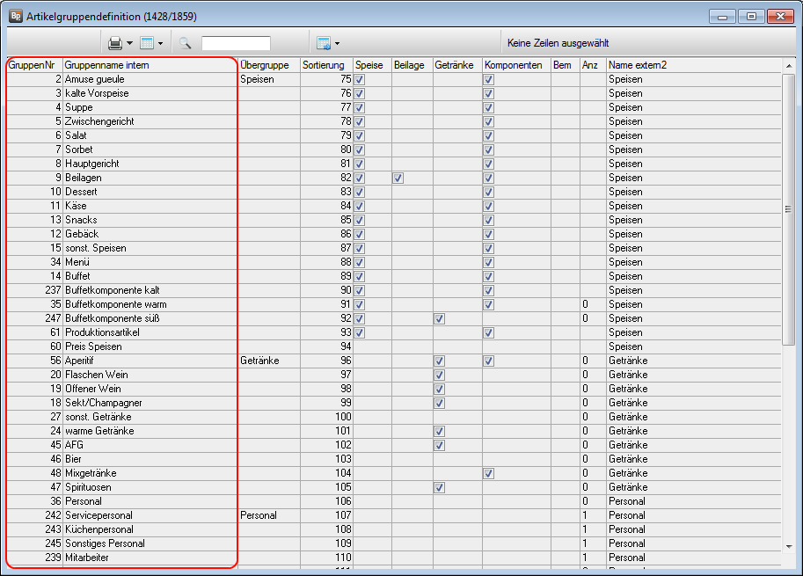Toggle Beilage checkbox for Beilagen row

click(x=398, y=178)
